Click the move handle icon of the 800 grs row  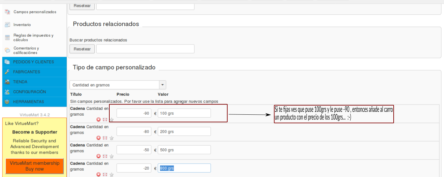(x=105, y=174)
